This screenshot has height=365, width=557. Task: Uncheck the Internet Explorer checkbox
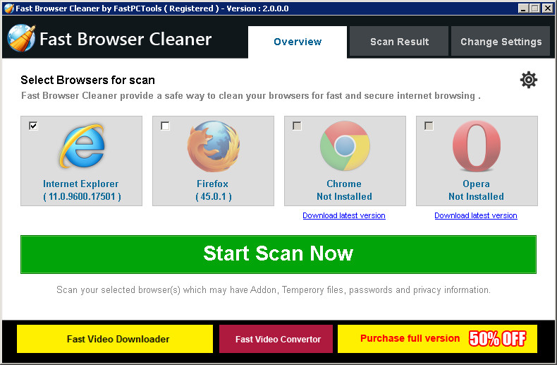(x=33, y=126)
